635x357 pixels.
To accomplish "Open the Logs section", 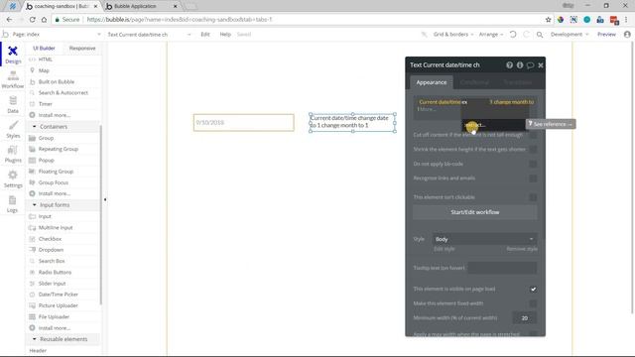I will click(13, 204).
